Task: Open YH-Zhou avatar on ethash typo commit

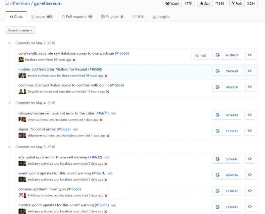Action: [x=21, y=195]
